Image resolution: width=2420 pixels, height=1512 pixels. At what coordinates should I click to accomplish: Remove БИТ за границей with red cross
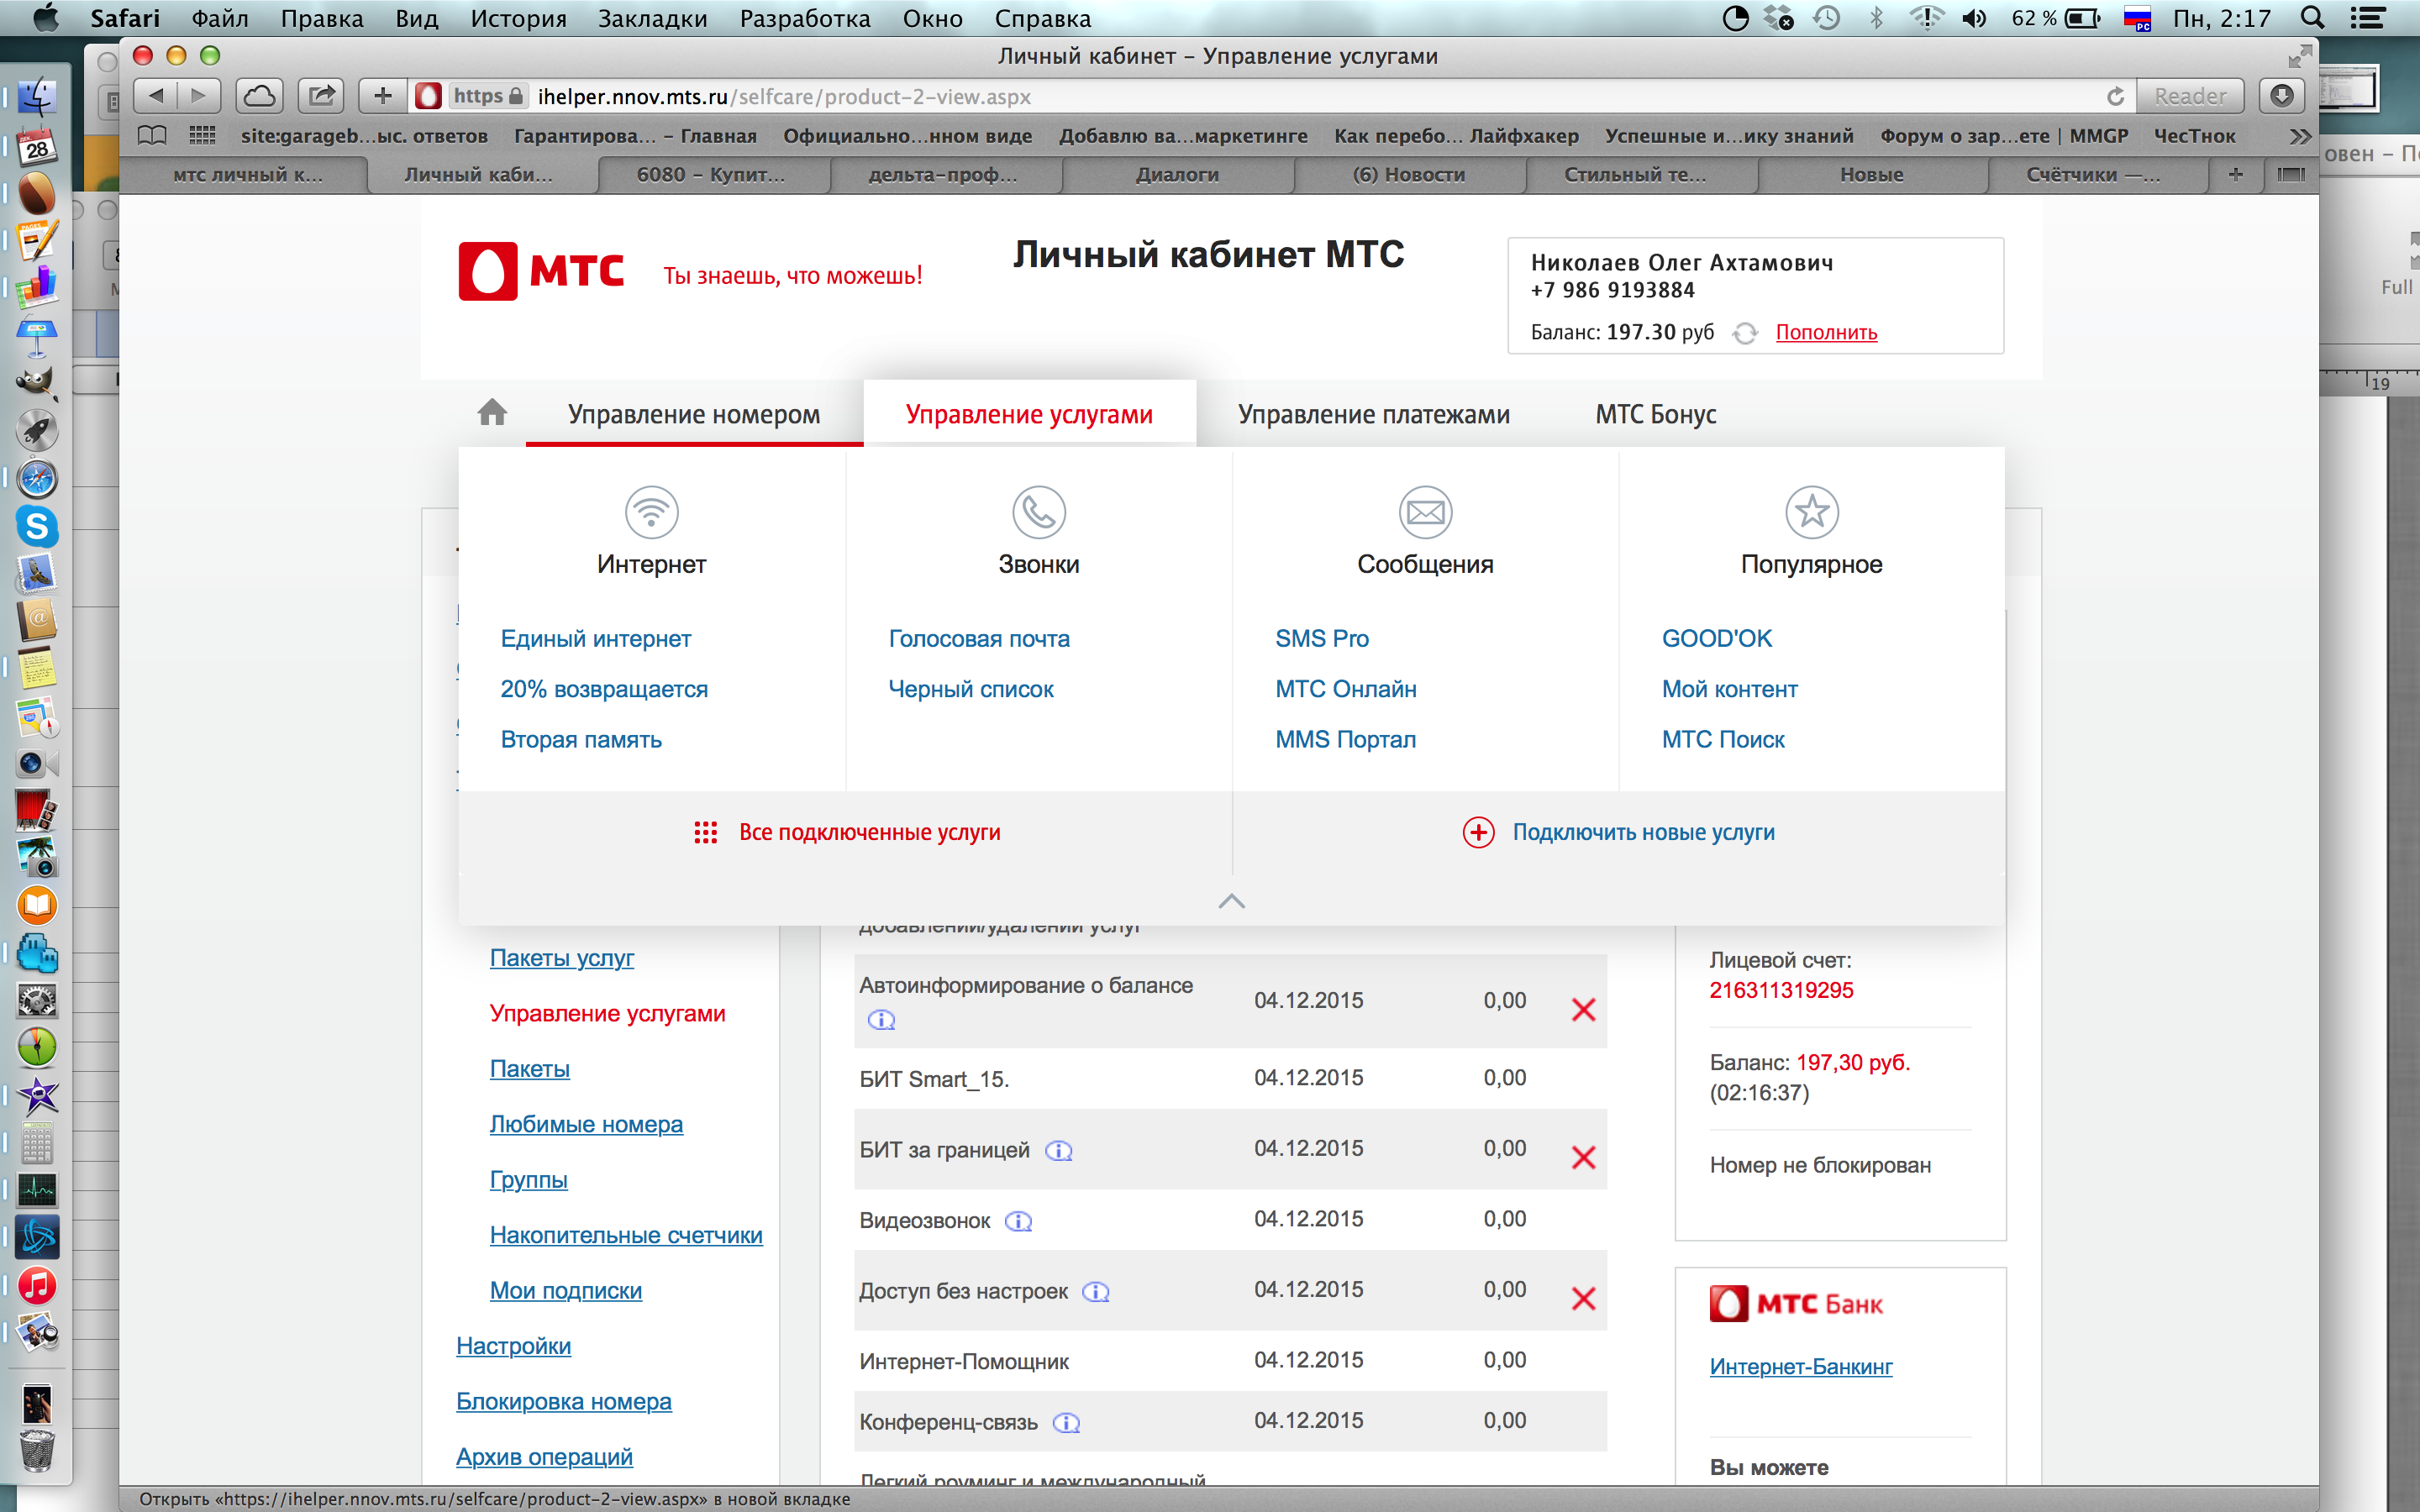1583,1157
